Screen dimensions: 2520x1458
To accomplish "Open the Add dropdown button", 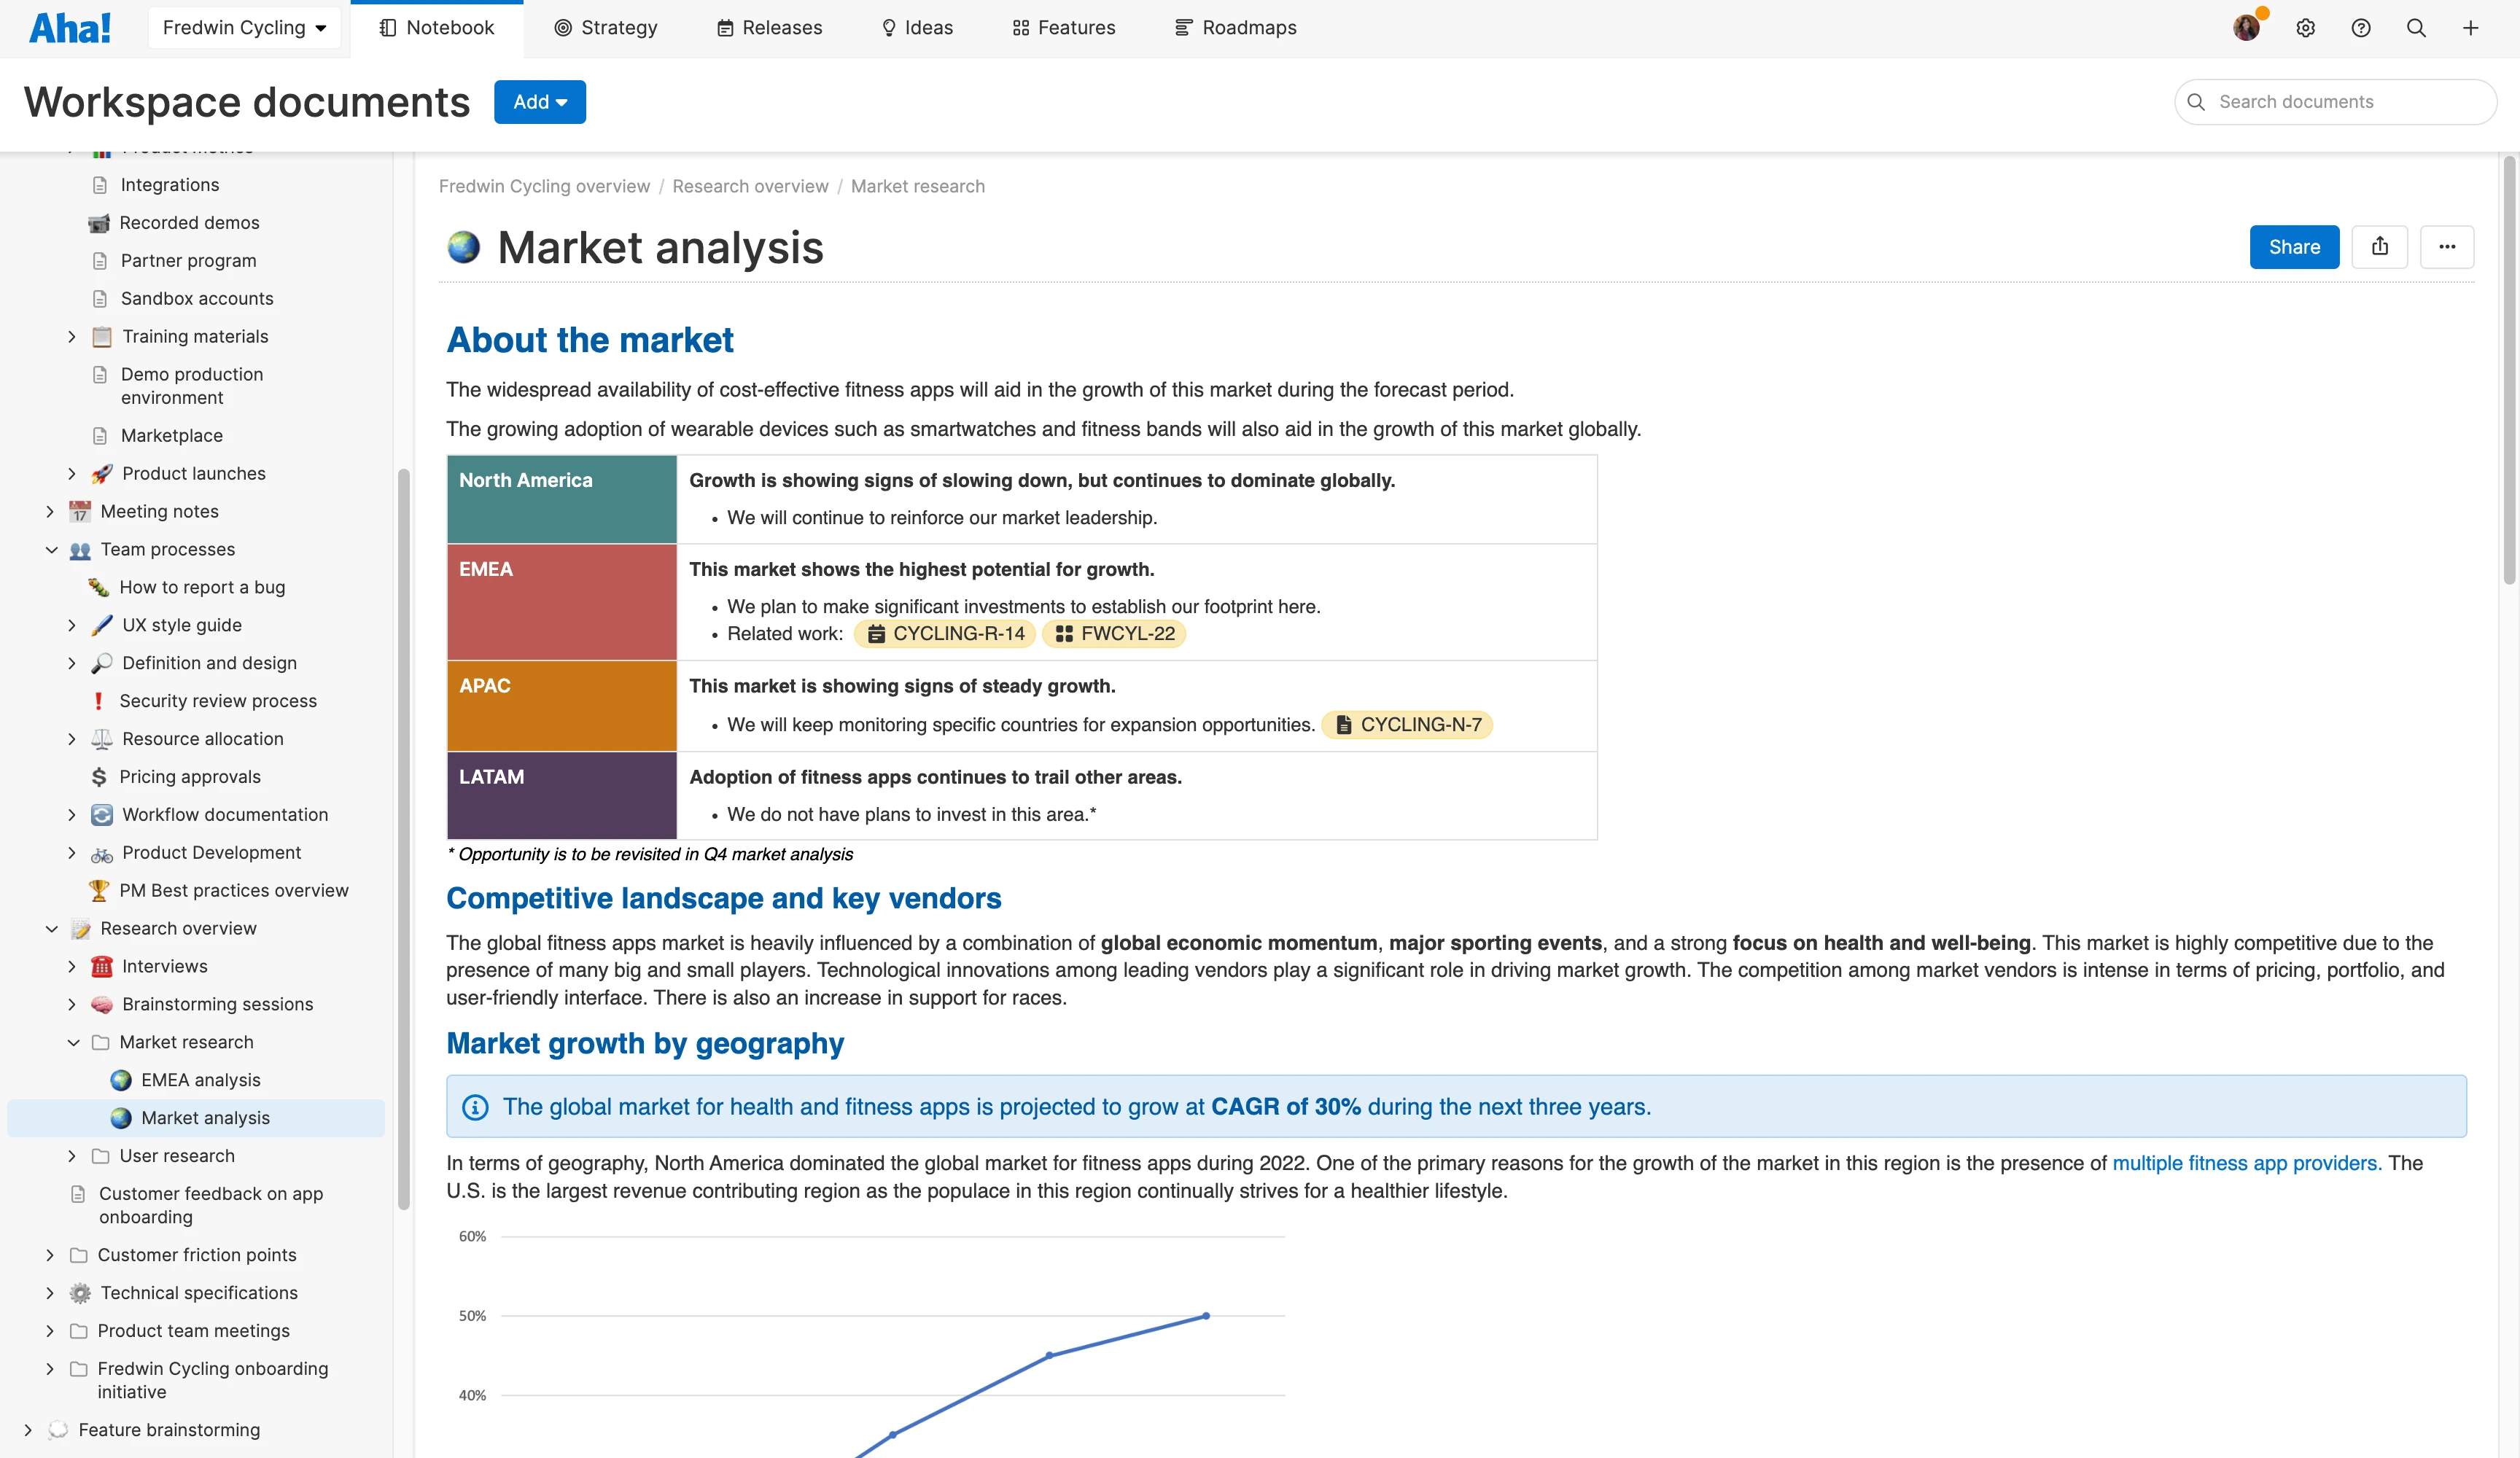I will point(539,102).
